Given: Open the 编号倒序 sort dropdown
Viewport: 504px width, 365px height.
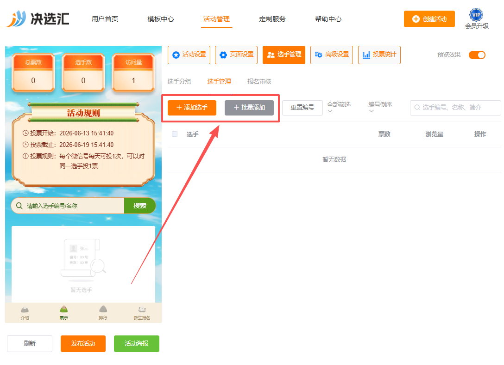Looking at the screenshot, I should [x=380, y=107].
